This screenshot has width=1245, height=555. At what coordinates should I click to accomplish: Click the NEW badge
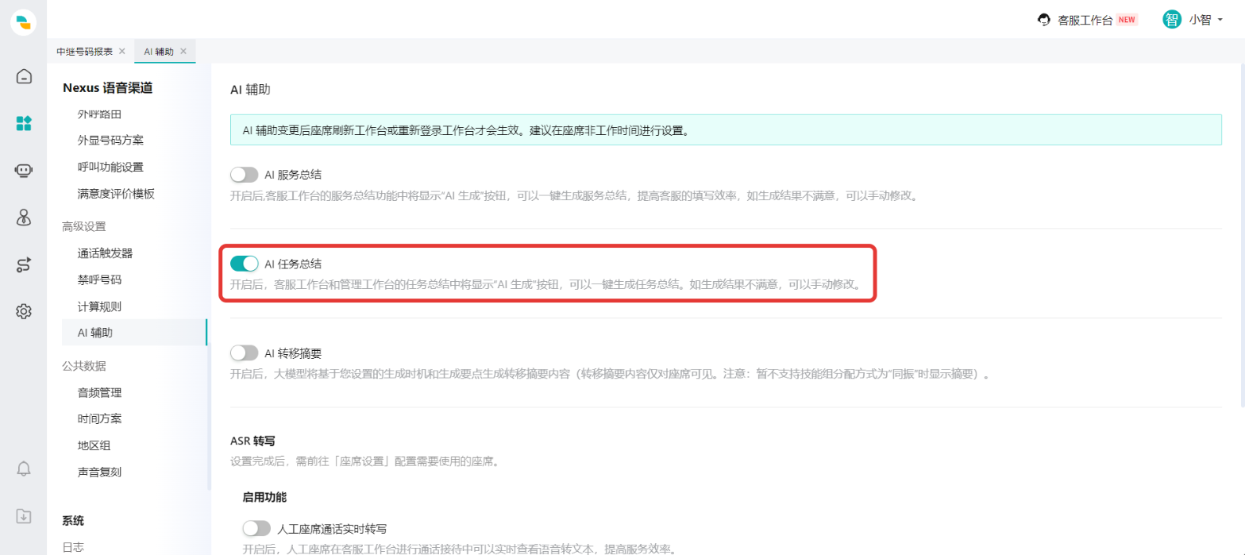tap(1127, 20)
